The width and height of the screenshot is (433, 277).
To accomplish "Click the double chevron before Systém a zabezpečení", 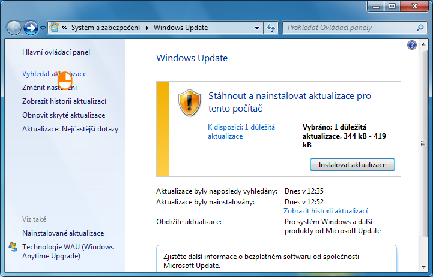I will [x=65, y=28].
